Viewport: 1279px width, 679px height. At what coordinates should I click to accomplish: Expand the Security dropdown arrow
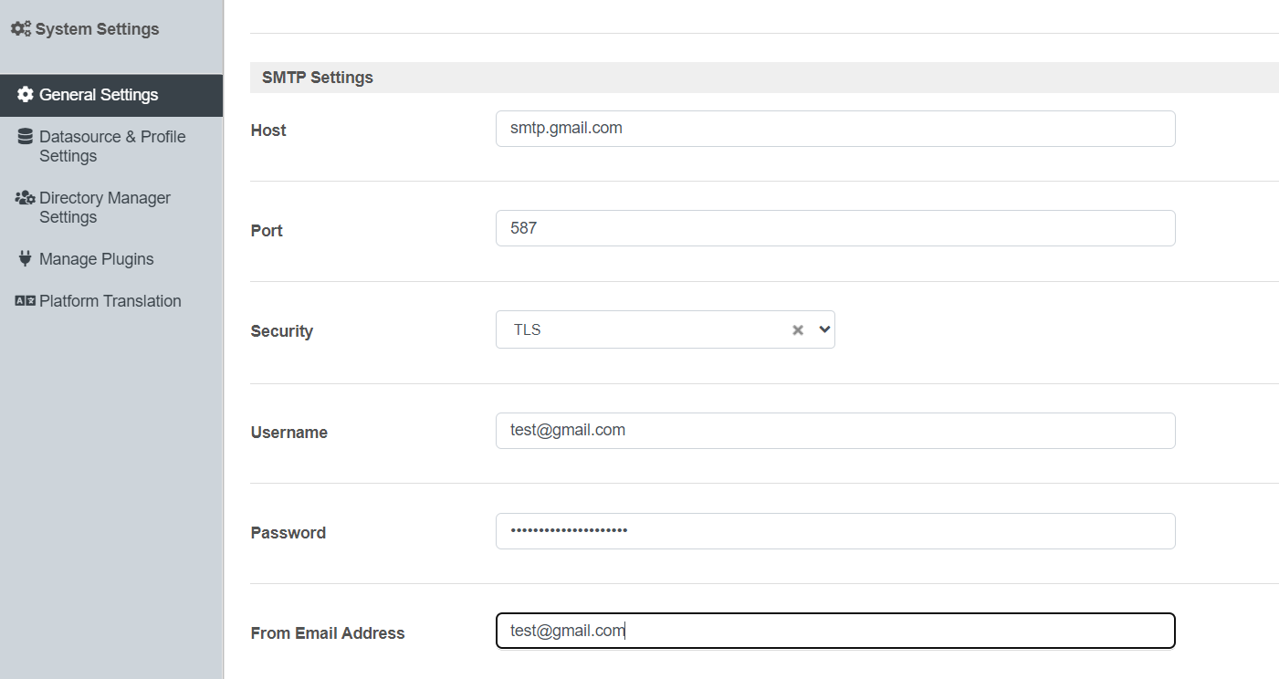pyautogui.click(x=824, y=329)
